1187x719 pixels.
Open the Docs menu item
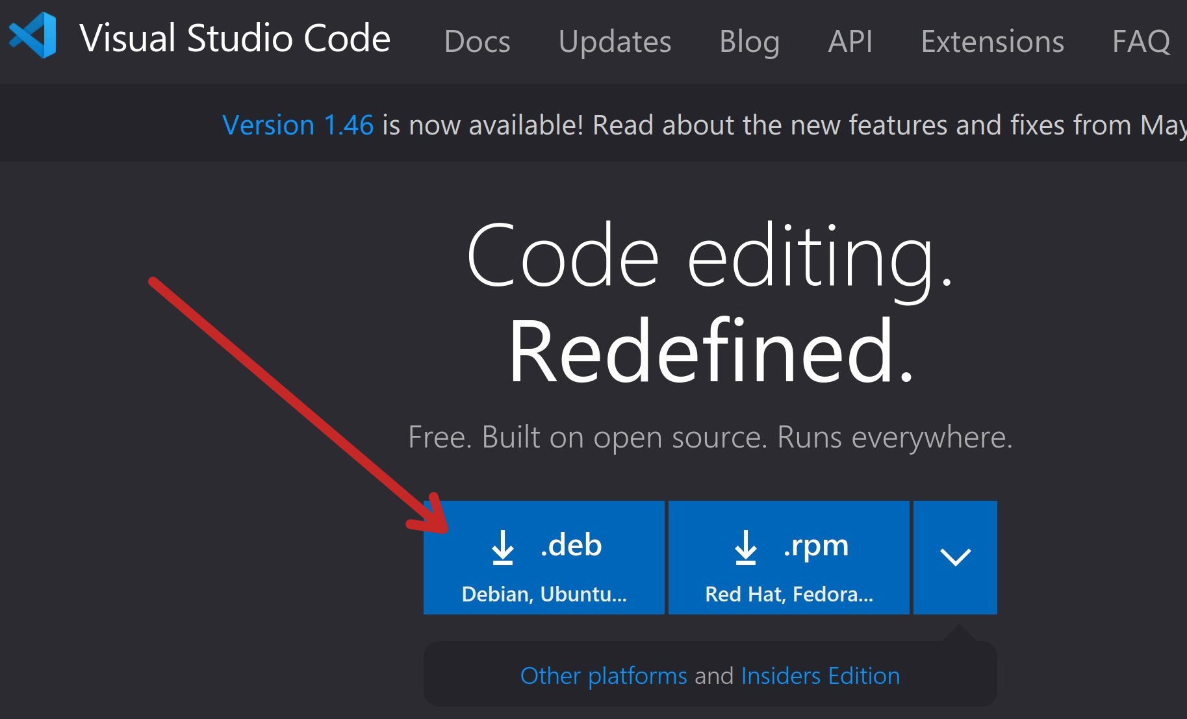(477, 42)
